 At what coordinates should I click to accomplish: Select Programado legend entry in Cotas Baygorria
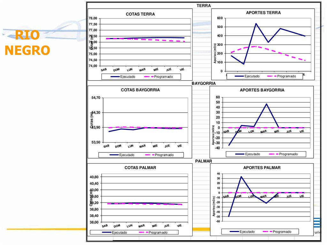pyautogui.click(x=159, y=155)
